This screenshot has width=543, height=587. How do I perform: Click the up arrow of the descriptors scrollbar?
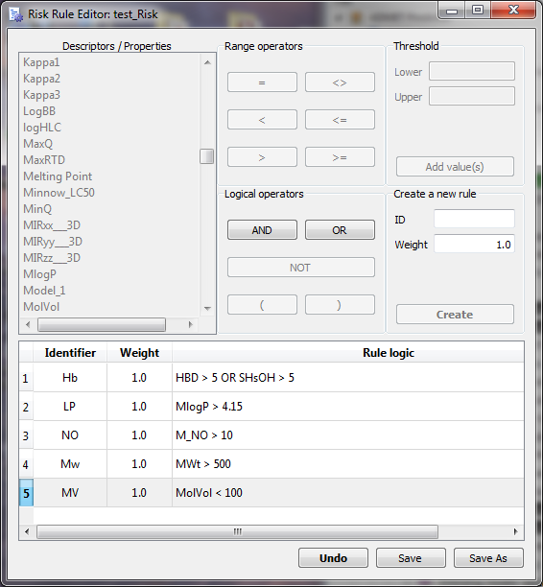[207, 62]
